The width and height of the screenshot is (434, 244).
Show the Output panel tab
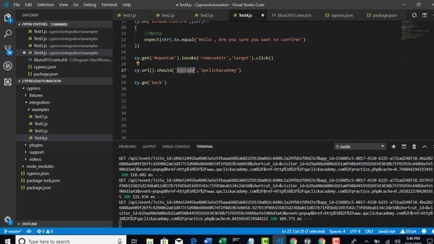pos(149,146)
